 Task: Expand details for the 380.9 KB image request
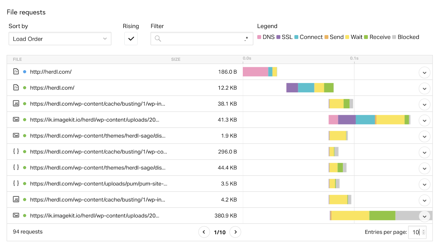click(x=424, y=216)
